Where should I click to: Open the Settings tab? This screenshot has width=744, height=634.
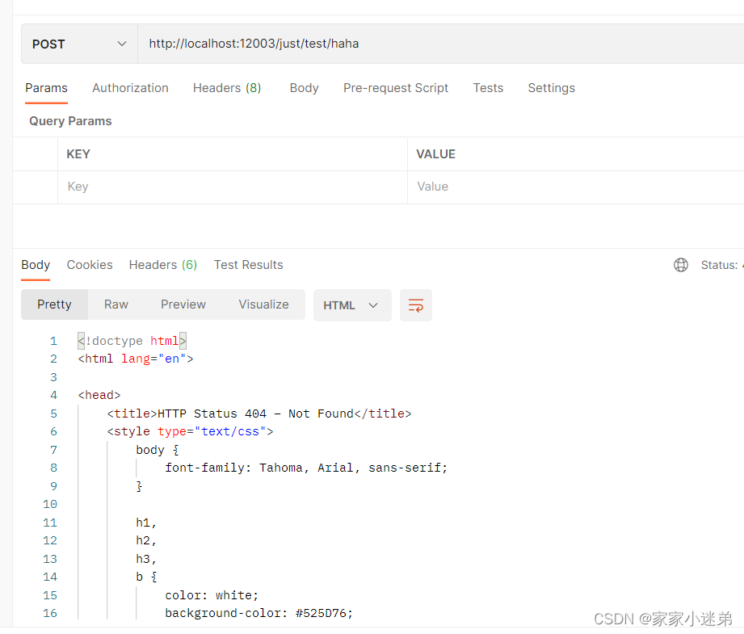tap(552, 88)
